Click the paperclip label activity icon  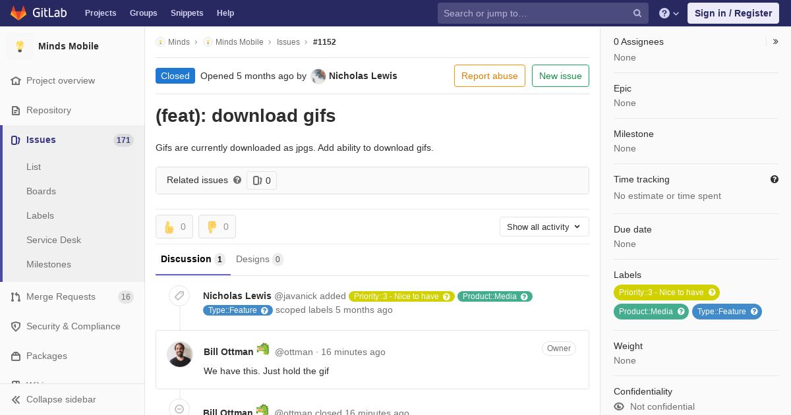(179, 296)
